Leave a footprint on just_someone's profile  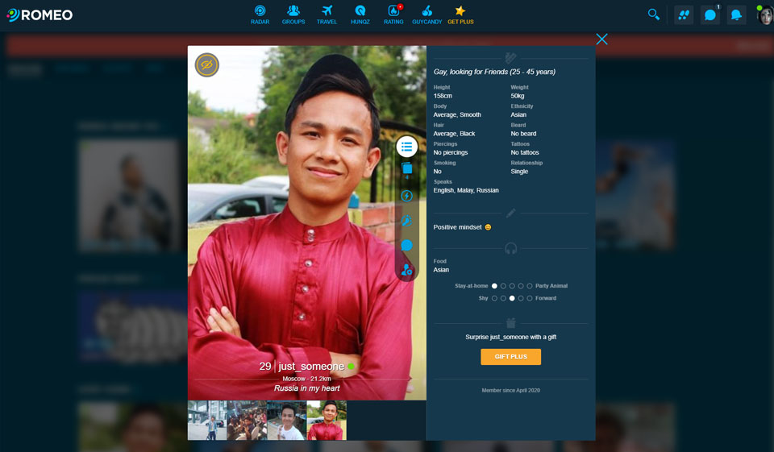point(406,220)
